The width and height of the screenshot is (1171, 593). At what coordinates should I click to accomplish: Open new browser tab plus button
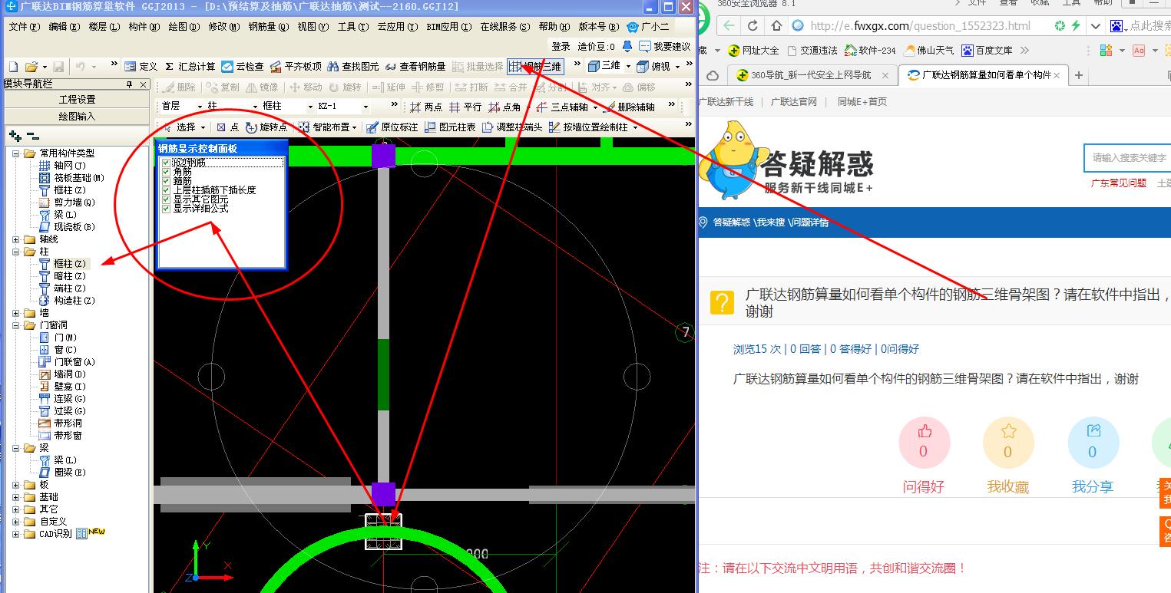click(x=1079, y=75)
